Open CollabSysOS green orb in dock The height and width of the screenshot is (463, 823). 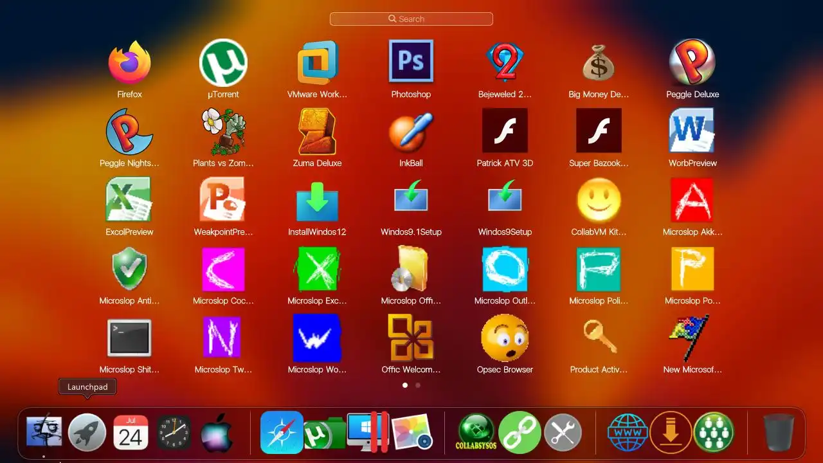[476, 432]
